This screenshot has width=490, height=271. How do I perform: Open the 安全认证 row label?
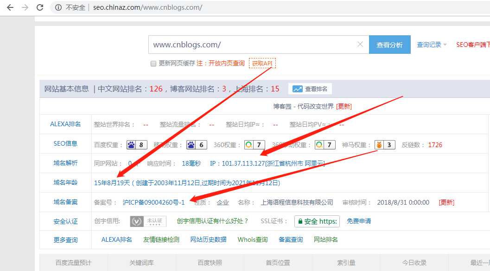tap(65, 221)
